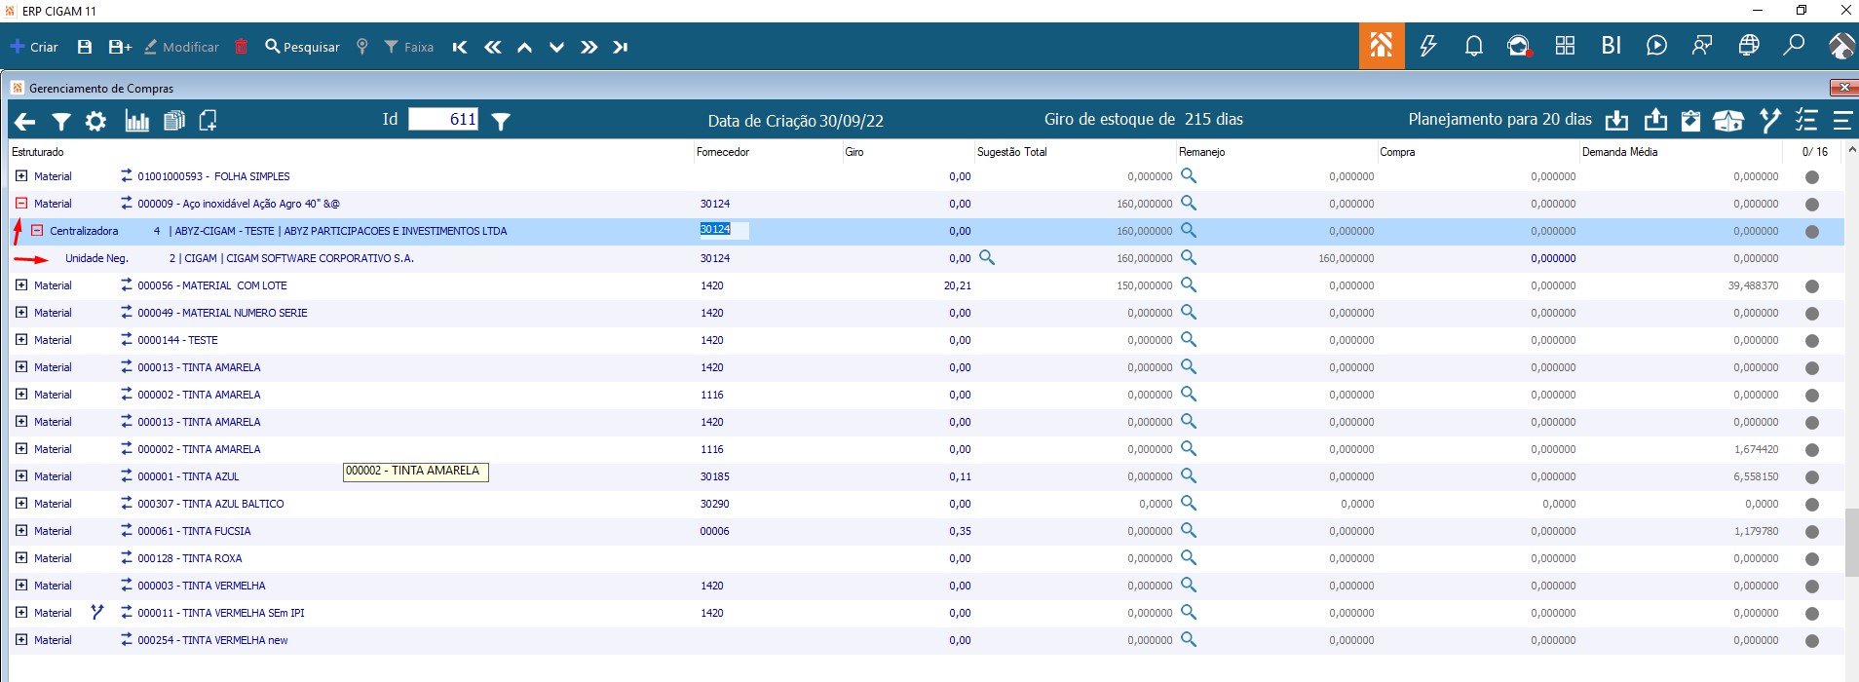Screen dimensions: 1859x682
Task: Open the BI menu in the top bar
Action: [x=1612, y=46]
